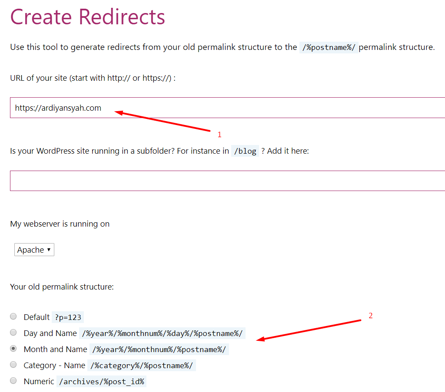Click the subfolder input field

(228, 181)
